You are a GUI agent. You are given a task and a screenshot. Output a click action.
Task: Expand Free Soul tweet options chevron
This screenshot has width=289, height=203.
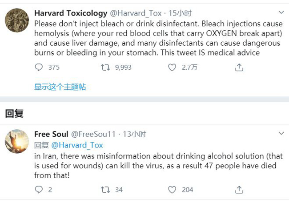click(x=281, y=133)
